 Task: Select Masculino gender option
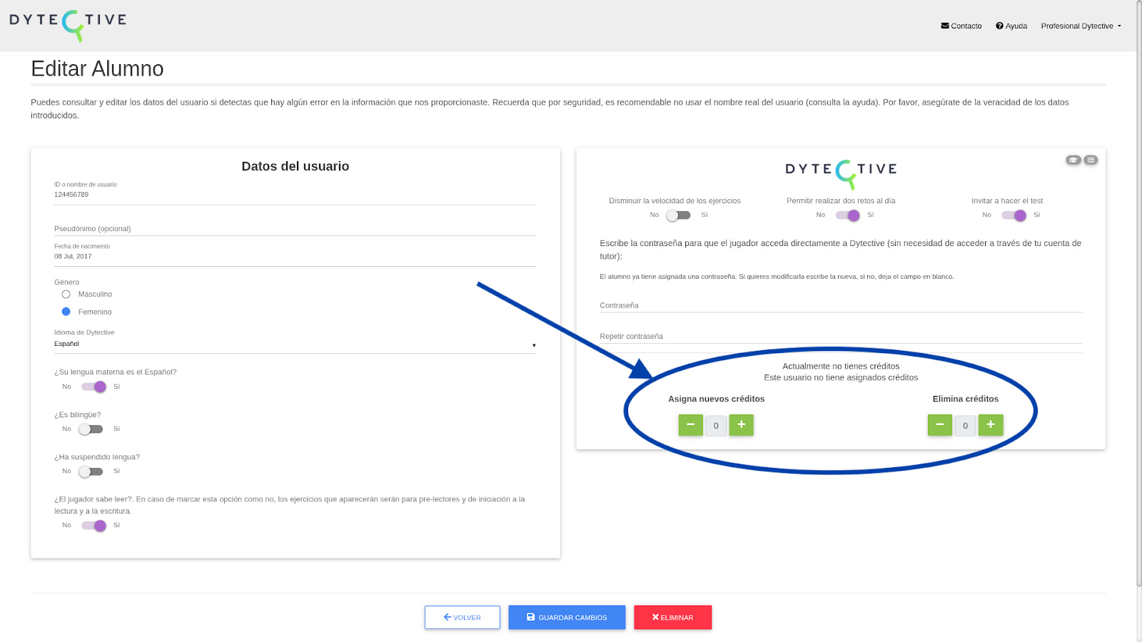point(66,294)
